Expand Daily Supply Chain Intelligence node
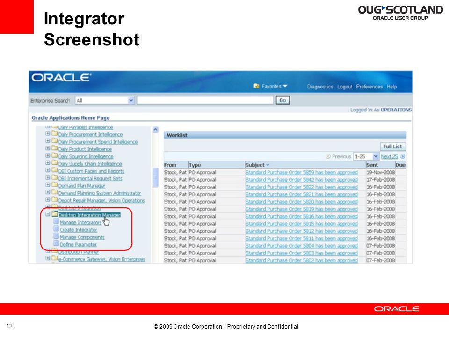 48,163
